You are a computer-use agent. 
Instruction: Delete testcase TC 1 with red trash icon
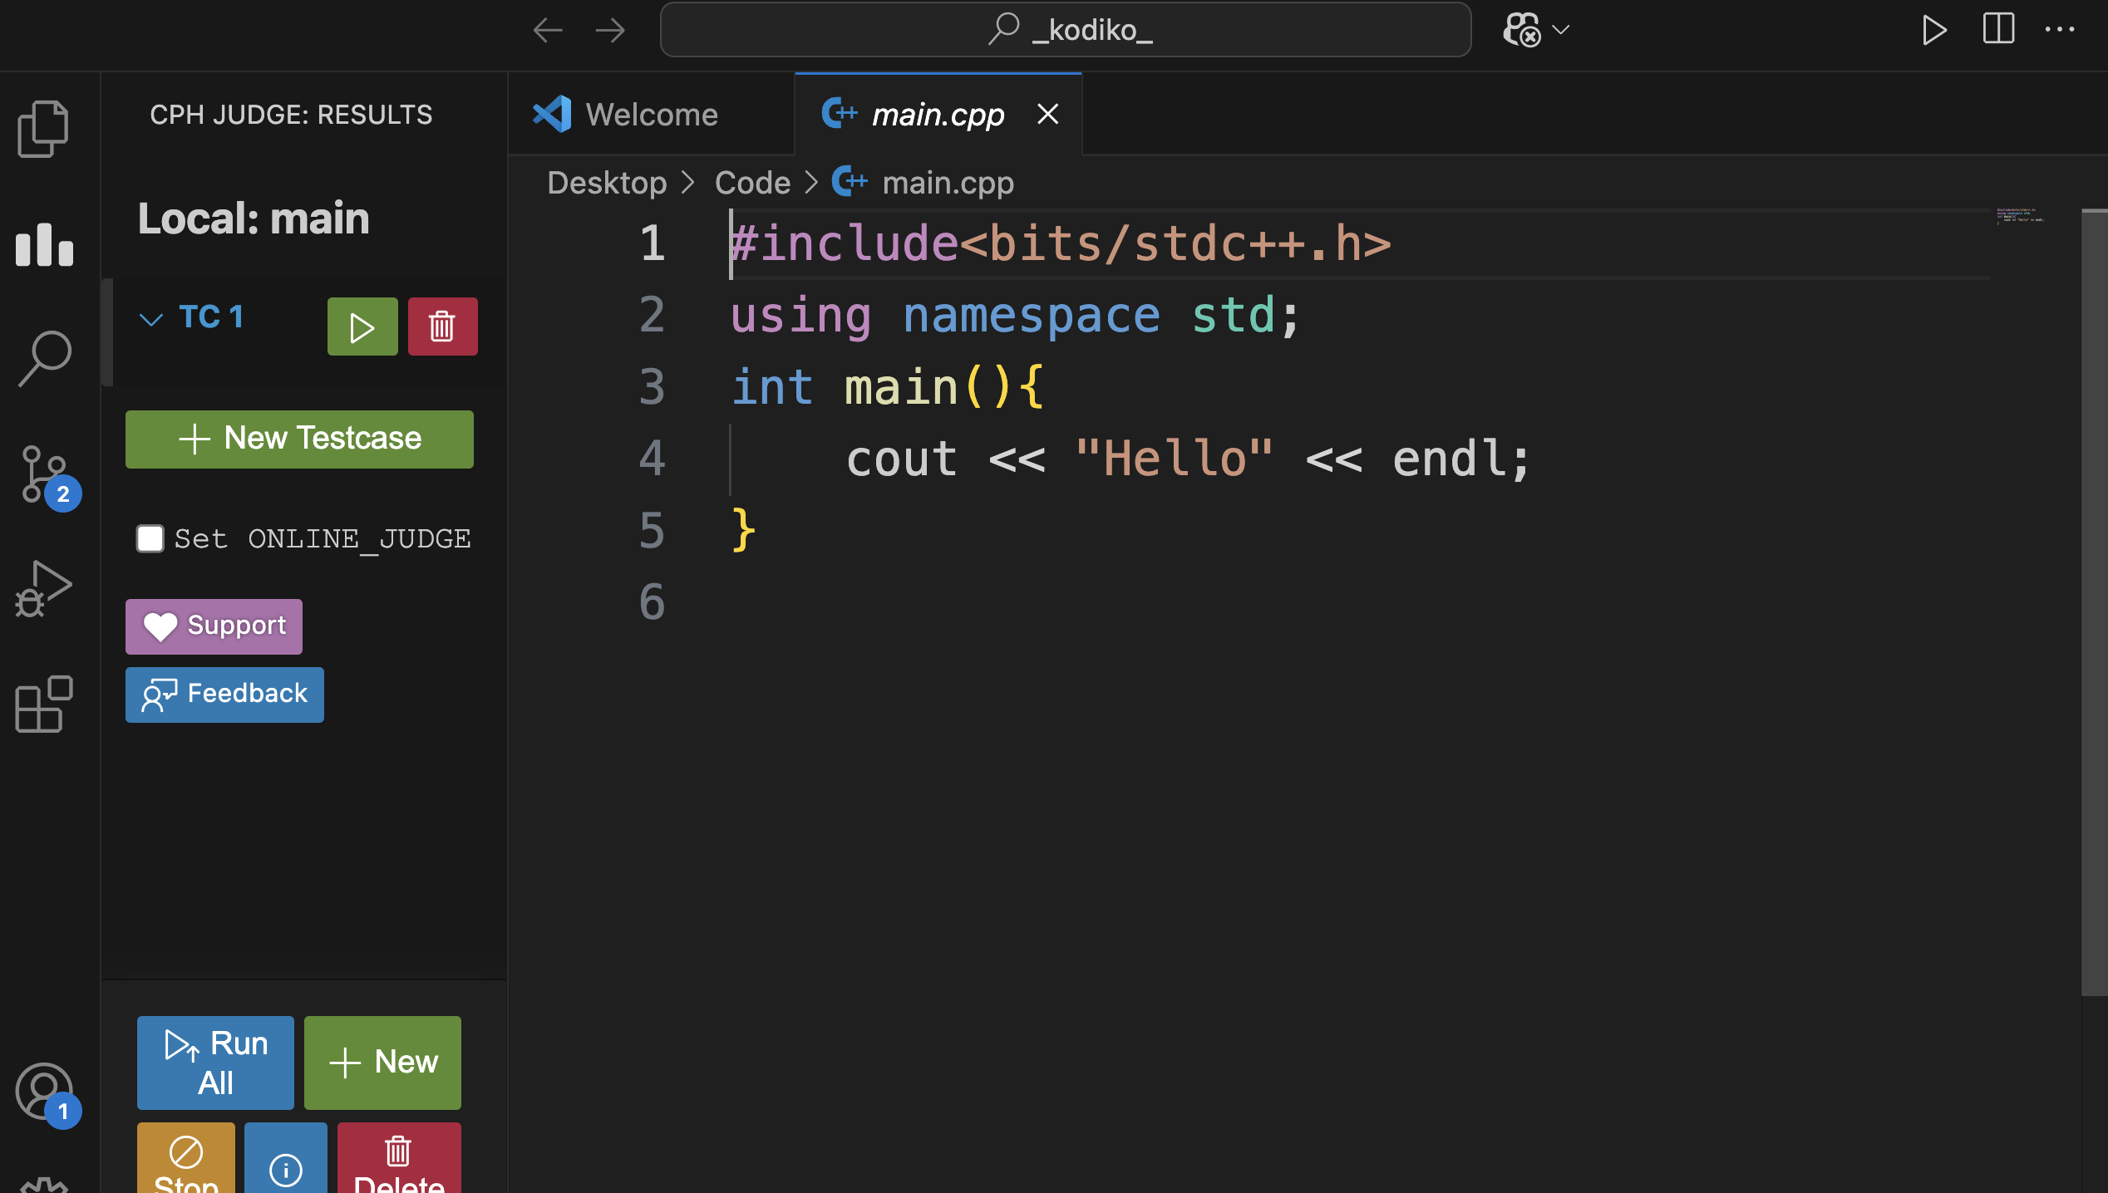tap(442, 327)
